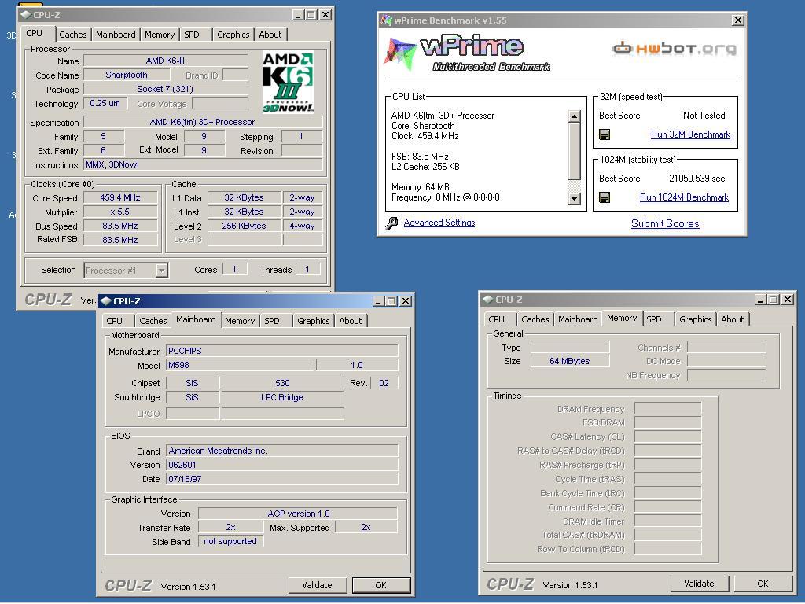Click BIOS date 07/15/97 field
Image resolution: width=805 pixels, height=604 pixels.
282,479
